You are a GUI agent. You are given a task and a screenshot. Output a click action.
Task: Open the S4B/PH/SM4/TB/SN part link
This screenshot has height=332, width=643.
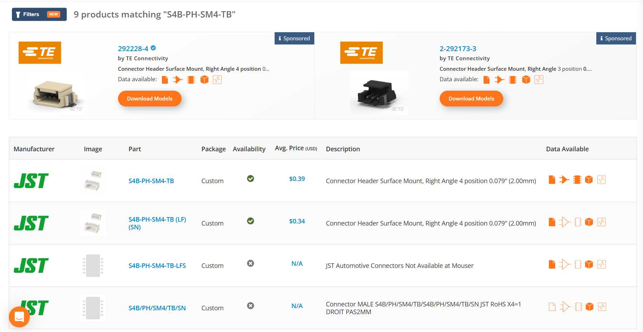tap(157, 308)
